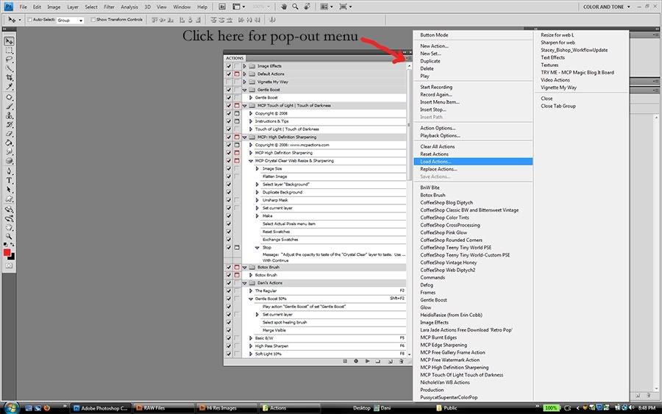Click the black background color swatch
Viewport: 662px width, 414px height.
[x=12, y=257]
